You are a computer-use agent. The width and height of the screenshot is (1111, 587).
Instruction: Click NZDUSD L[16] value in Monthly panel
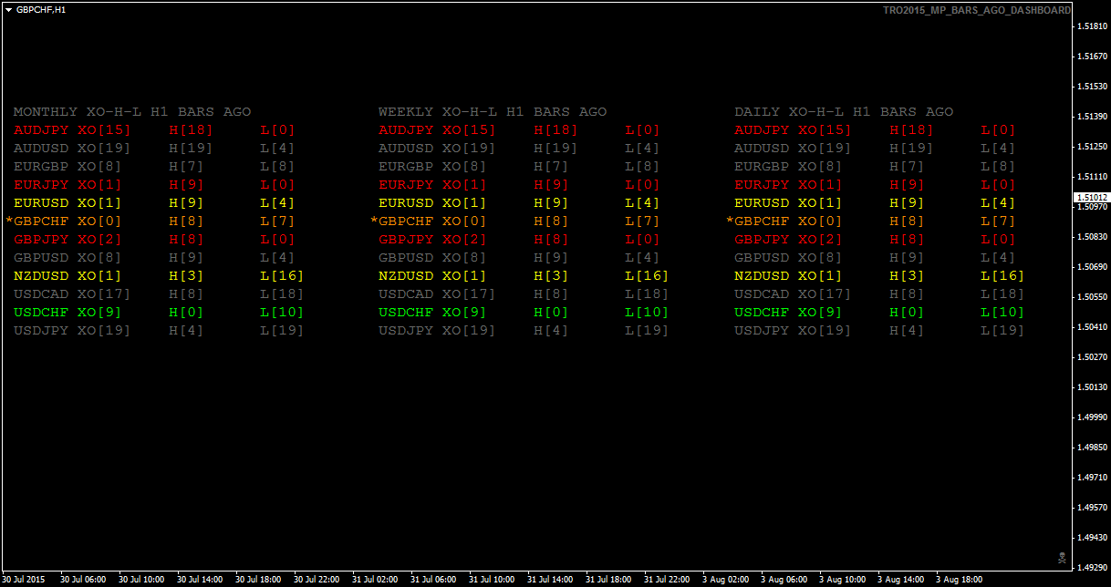coord(283,276)
